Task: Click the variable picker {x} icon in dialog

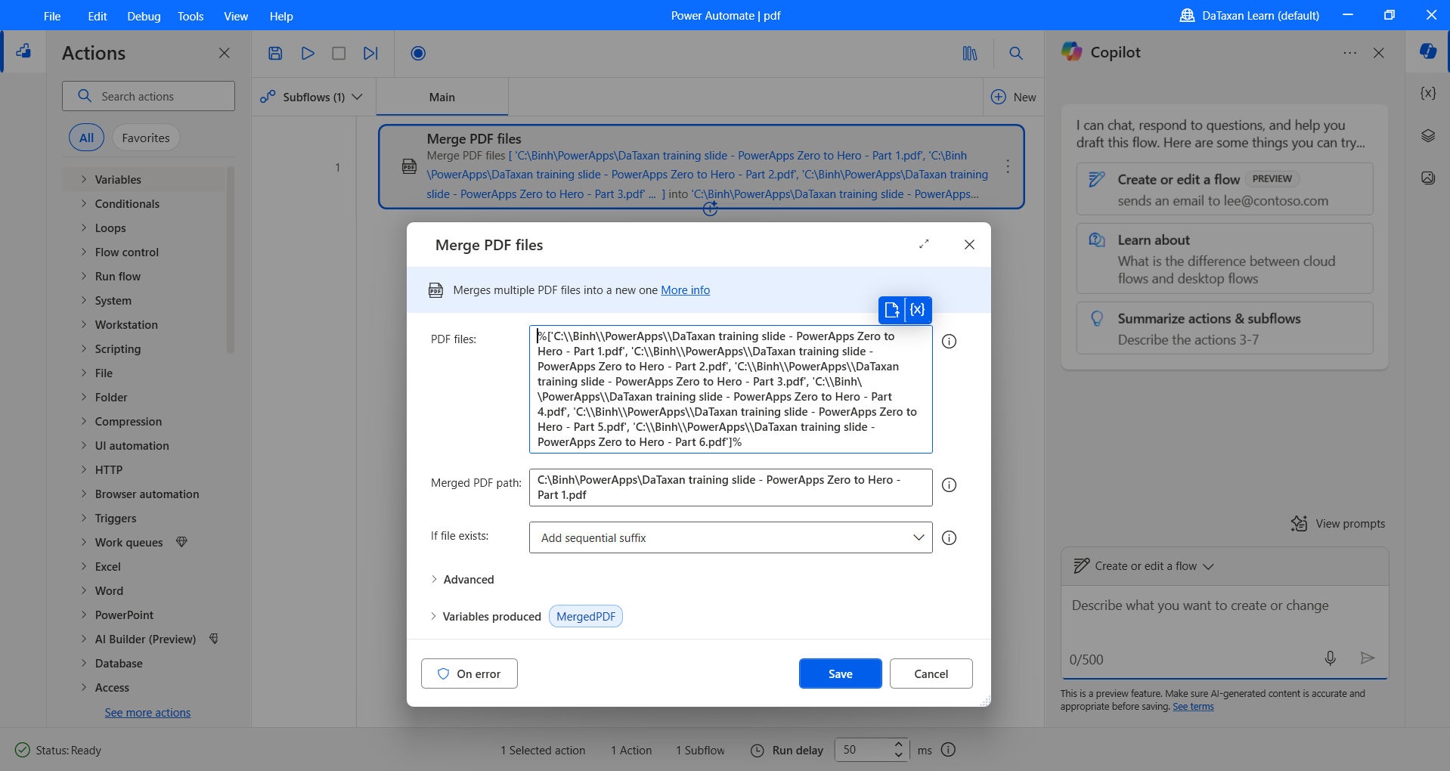Action: pos(918,310)
